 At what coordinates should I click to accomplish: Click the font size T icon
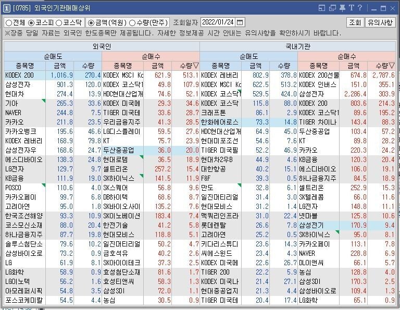tap(351, 8)
